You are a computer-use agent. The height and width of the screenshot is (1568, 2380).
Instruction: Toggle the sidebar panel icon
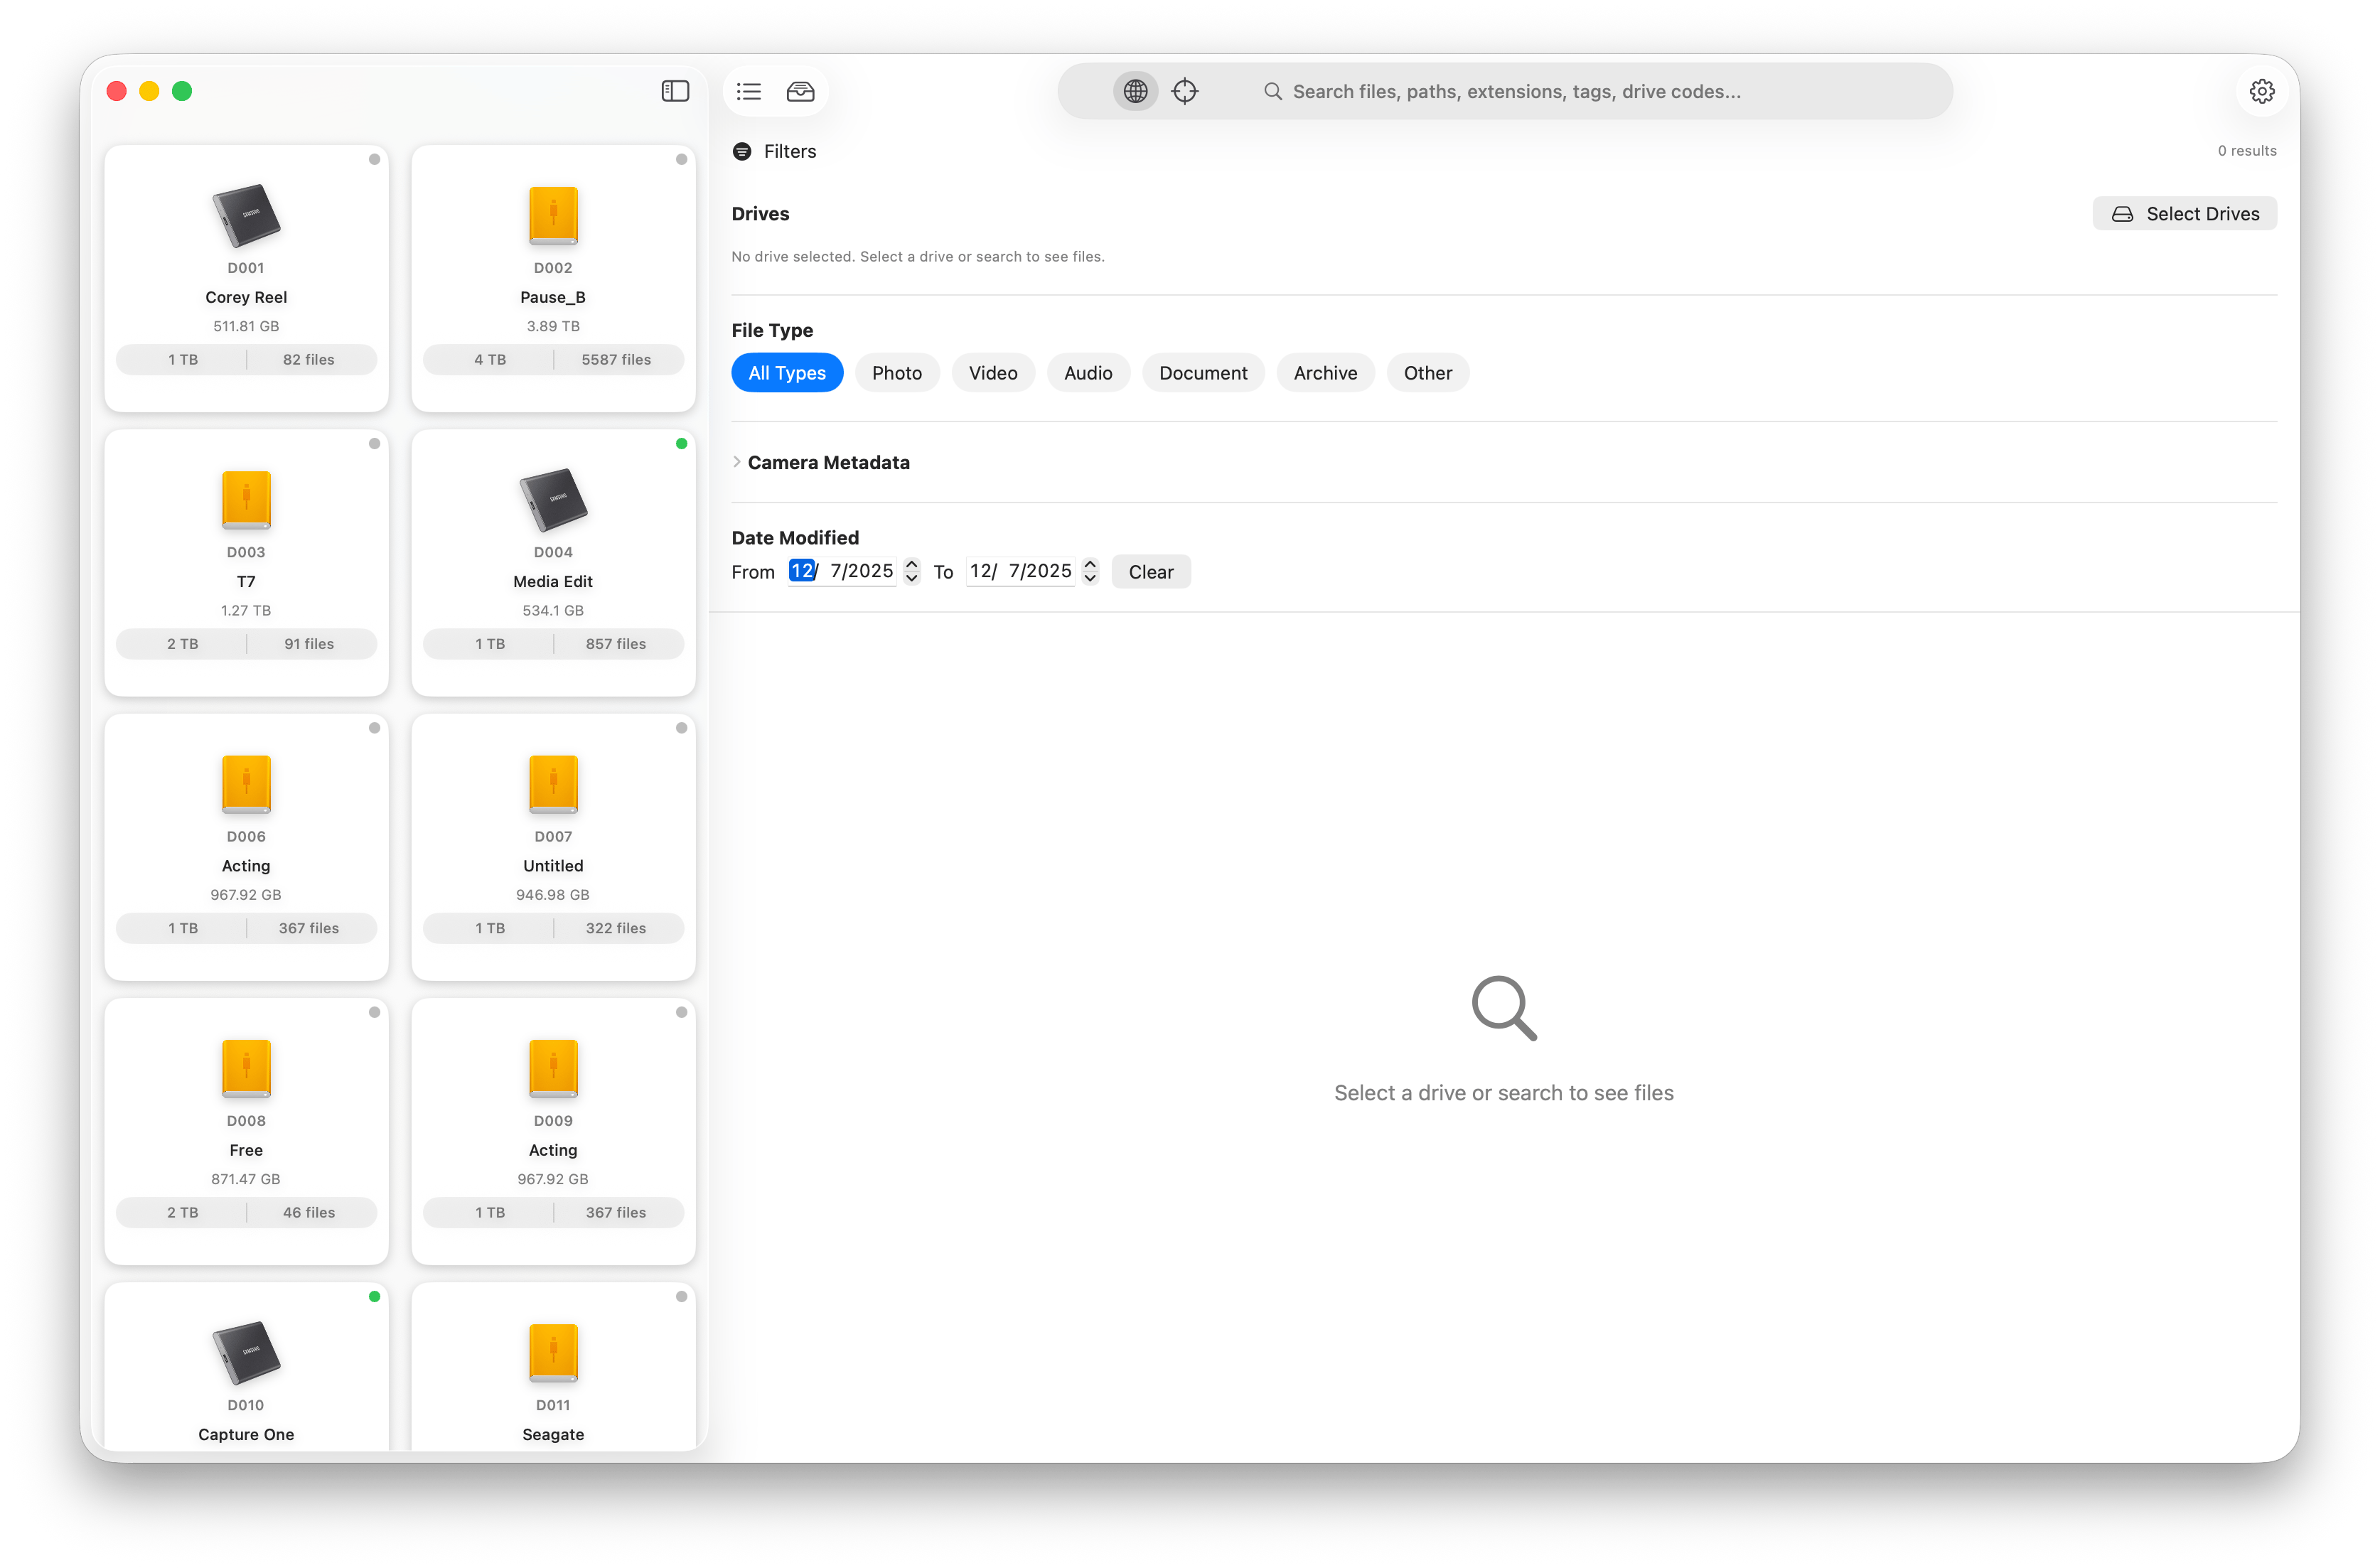click(x=676, y=91)
